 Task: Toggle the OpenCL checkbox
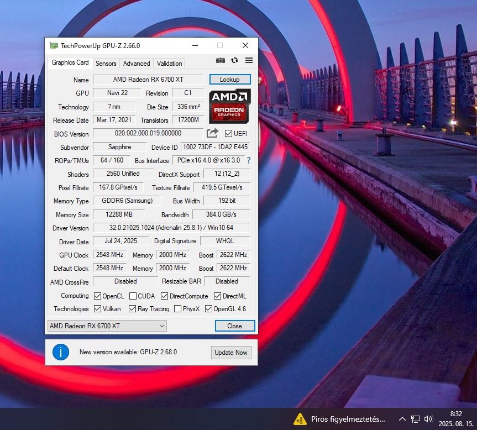tap(97, 296)
